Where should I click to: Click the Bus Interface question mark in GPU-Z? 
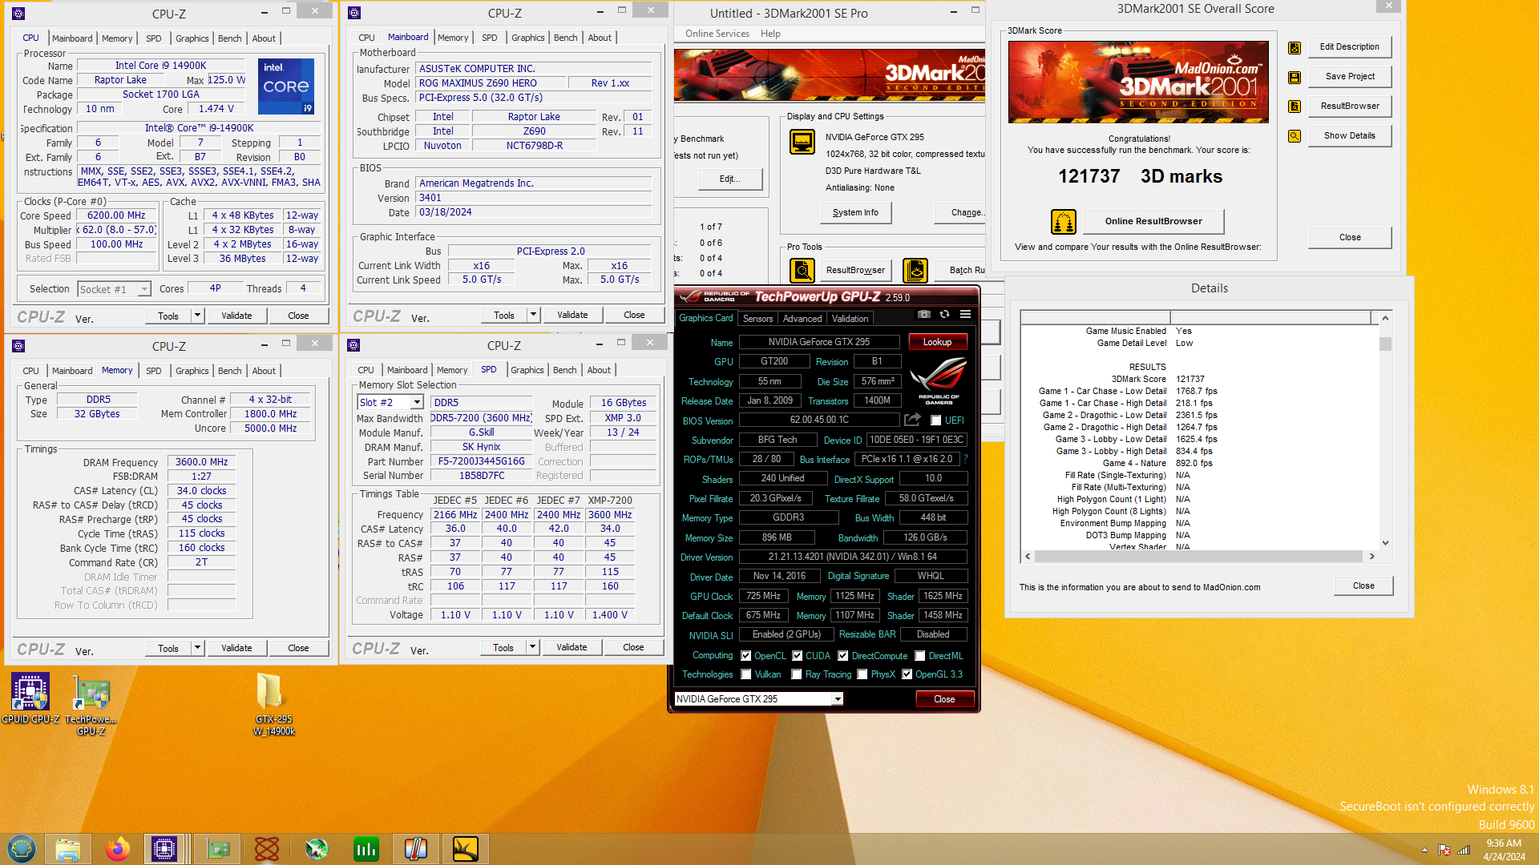click(x=965, y=459)
